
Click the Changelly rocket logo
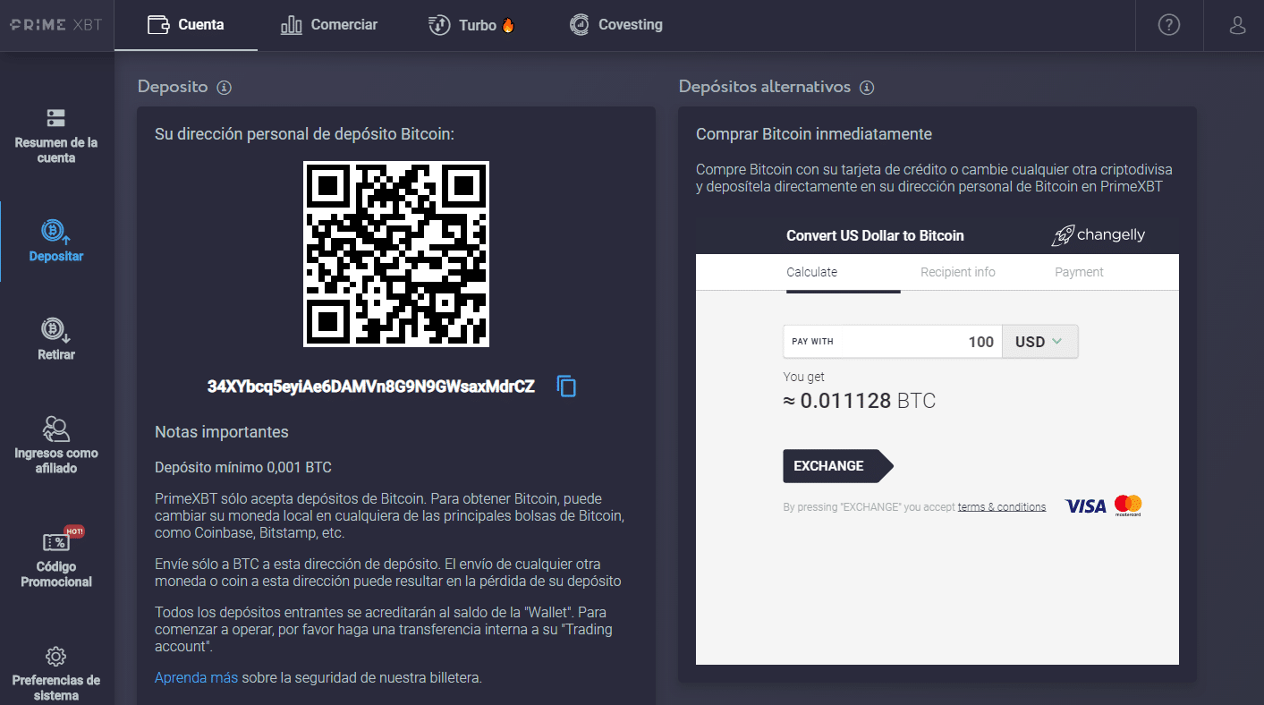click(1099, 235)
